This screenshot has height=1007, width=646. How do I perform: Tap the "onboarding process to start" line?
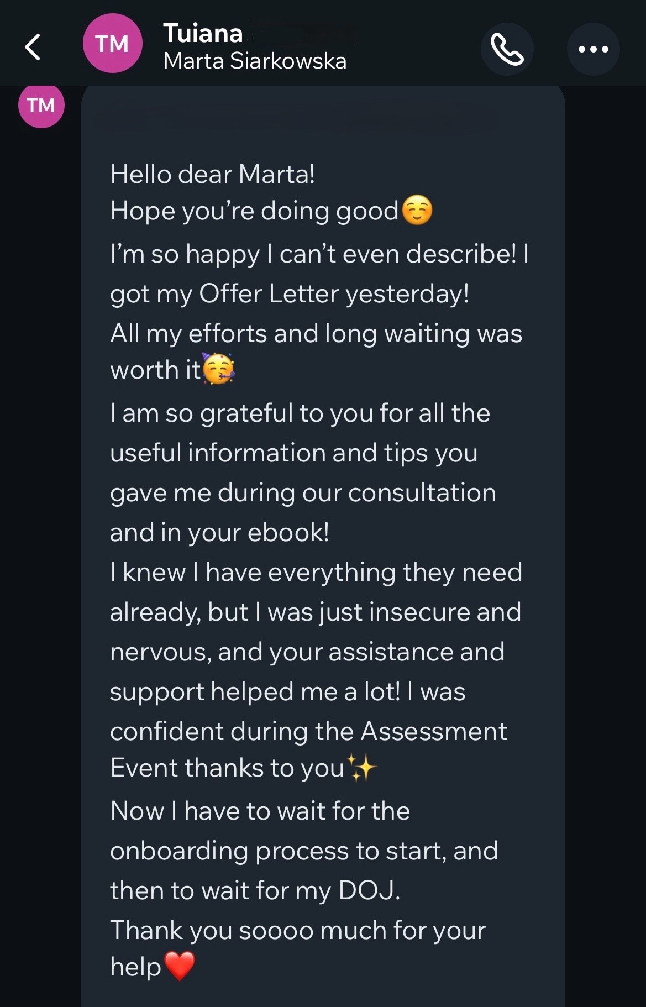[x=303, y=851]
